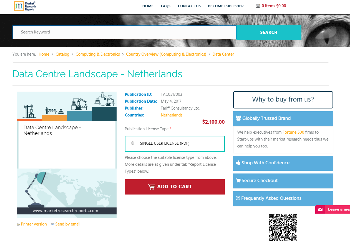Expand the Shop With Confidence section

283,163
